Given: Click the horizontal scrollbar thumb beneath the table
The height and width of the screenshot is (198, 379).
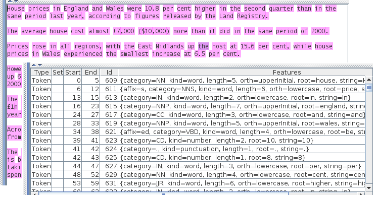Looking at the screenshot, I should point(163,194).
